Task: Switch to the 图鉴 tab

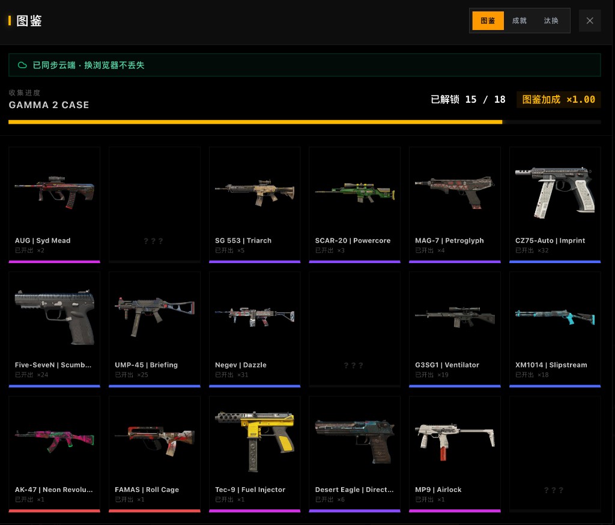Action: (x=488, y=21)
